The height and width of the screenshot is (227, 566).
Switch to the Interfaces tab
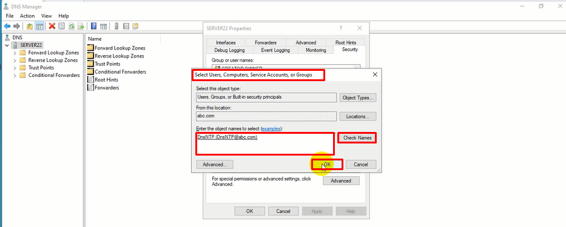pyautogui.click(x=226, y=42)
